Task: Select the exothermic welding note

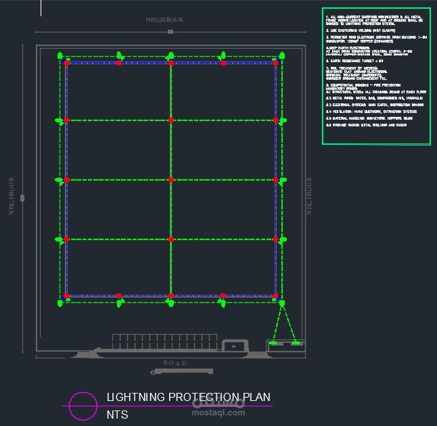Action: coord(361,30)
